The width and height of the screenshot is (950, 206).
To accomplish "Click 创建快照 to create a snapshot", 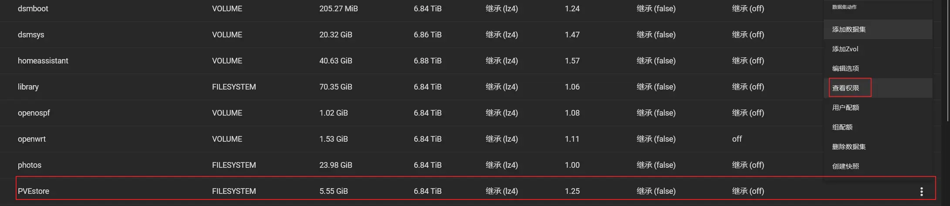I will pos(845,166).
